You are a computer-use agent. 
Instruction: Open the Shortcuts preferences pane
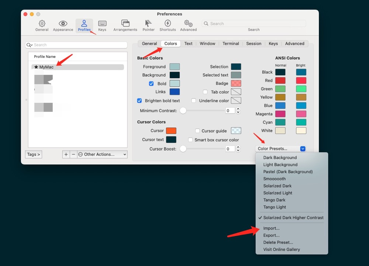pos(168,25)
